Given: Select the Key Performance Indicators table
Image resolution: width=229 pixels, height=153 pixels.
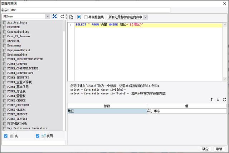Looking at the screenshot, I should (27, 128).
